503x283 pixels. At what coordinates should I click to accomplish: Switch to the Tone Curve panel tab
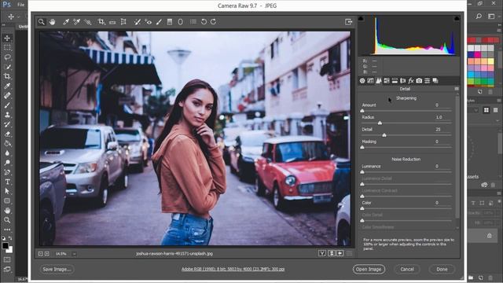click(370, 81)
